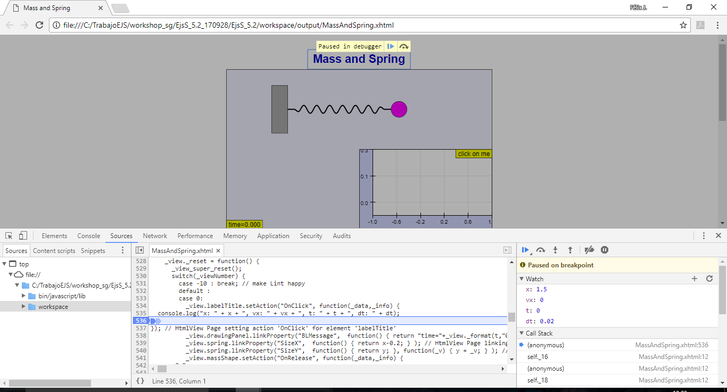The width and height of the screenshot is (727, 392).
Task: Open the Performance tab
Action: [x=195, y=236]
